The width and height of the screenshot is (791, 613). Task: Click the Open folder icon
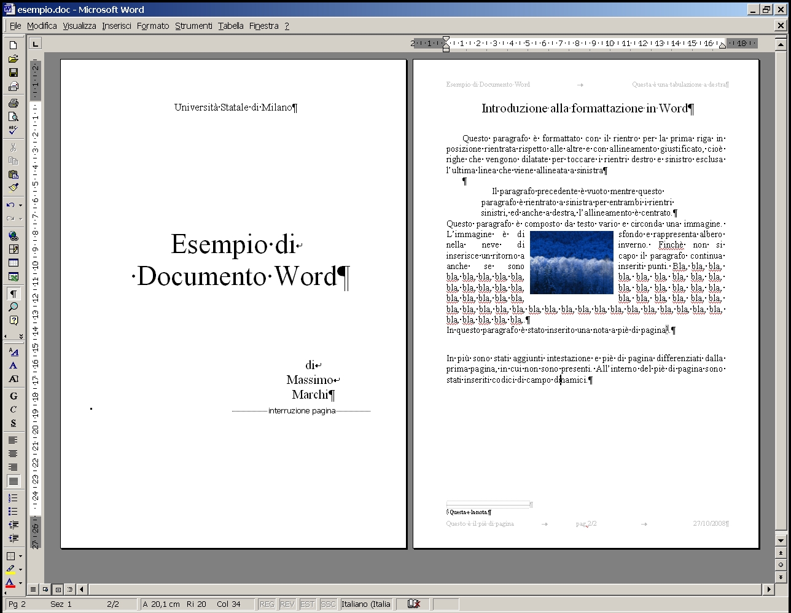(x=13, y=59)
